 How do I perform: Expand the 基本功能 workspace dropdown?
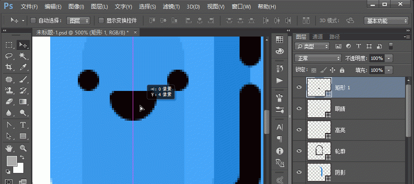(386, 20)
